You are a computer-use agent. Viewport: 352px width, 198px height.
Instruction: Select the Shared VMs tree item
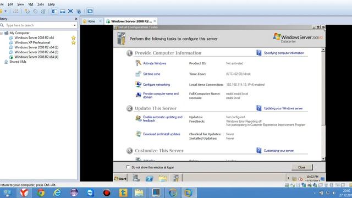(18, 62)
